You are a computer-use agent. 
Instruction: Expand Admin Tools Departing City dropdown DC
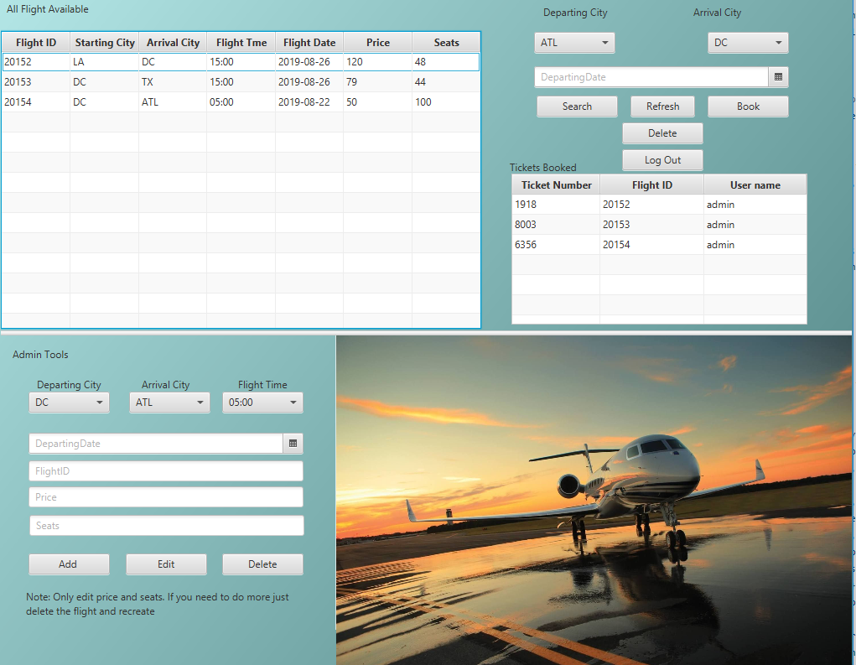tap(69, 403)
